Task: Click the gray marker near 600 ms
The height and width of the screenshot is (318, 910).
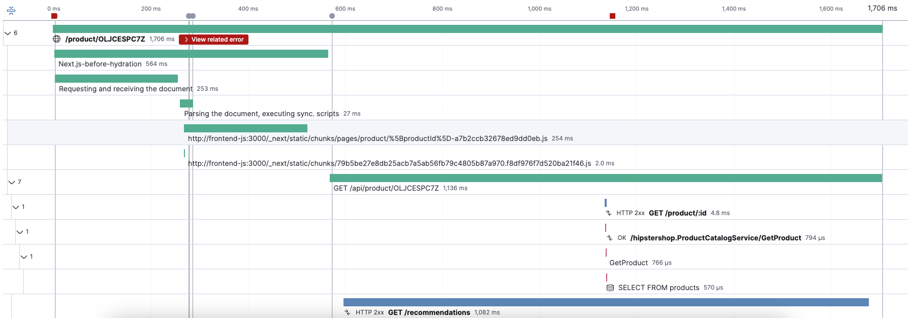Action: pyautogui.click(x=332, y=16)
